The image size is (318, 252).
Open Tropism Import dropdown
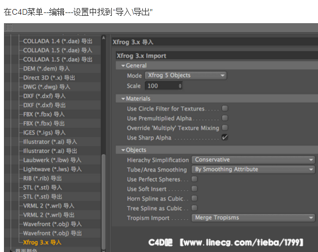click(x=253, y=218)
